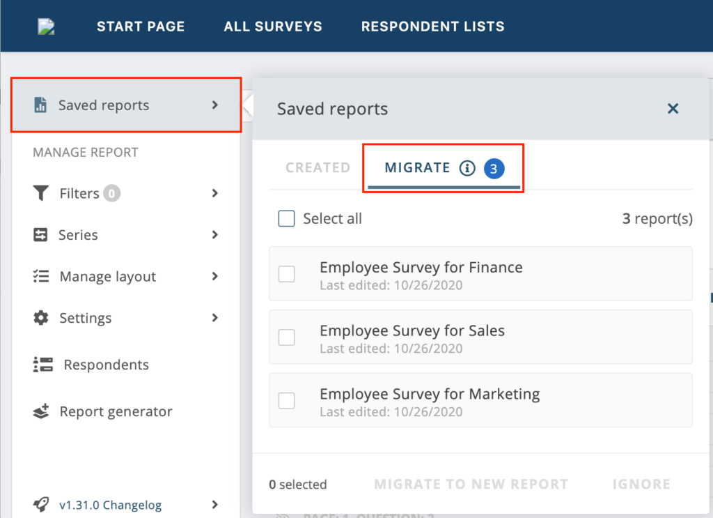The height and width of the screenshot is (518, 713).
Task: Click the Changelog rocket icon
Action: [x=41, y=504]
